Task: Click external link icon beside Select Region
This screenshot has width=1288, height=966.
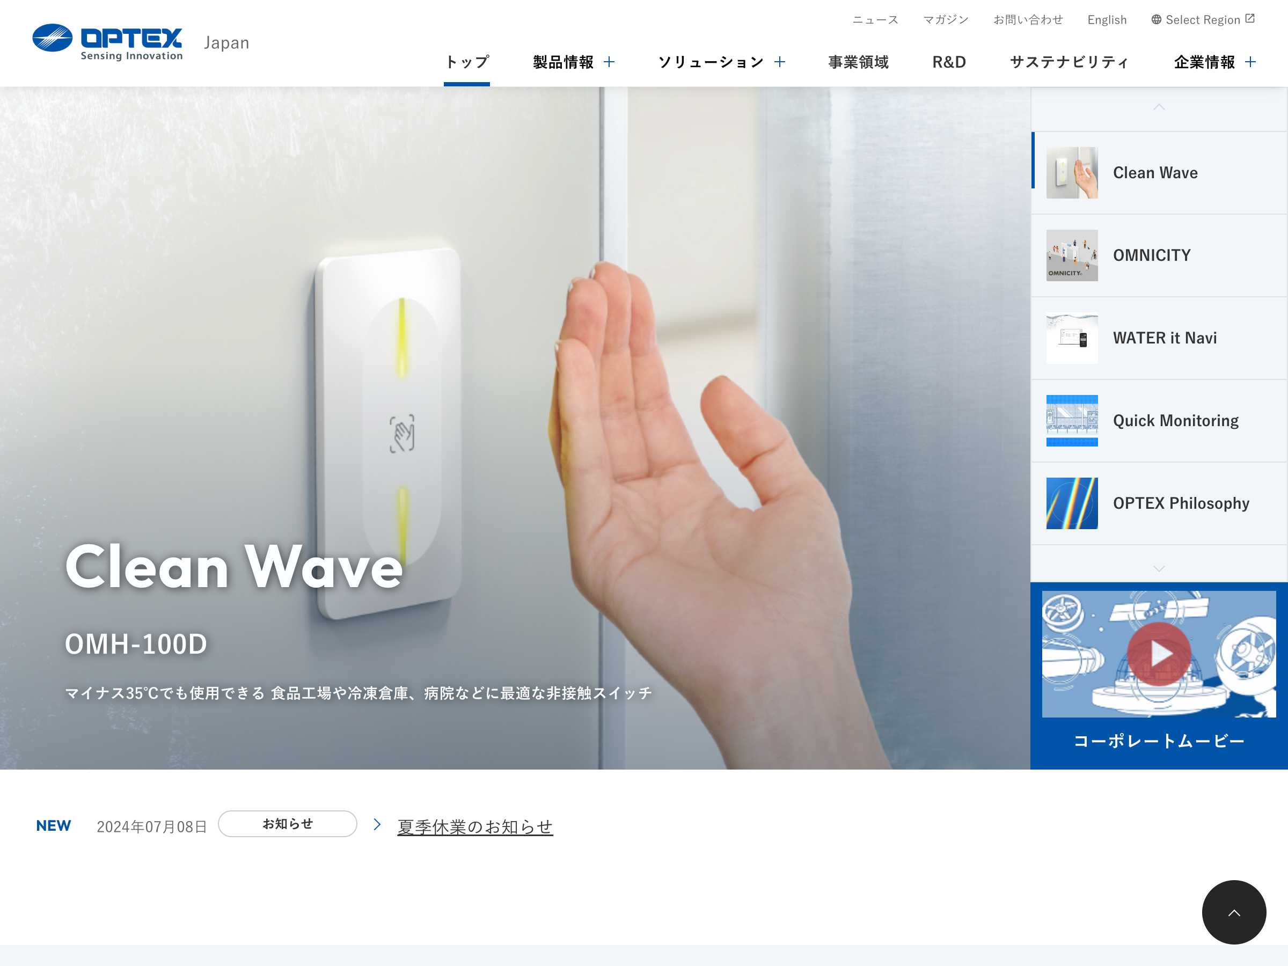Action: [x=1249, y=19]
